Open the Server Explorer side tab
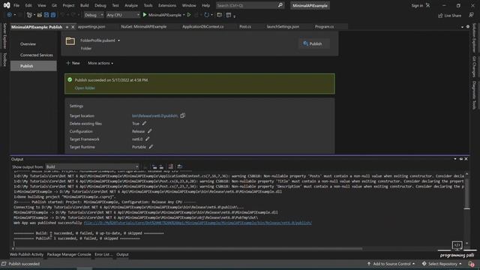This screenshot has height=270, width=480. pos(4,35)
